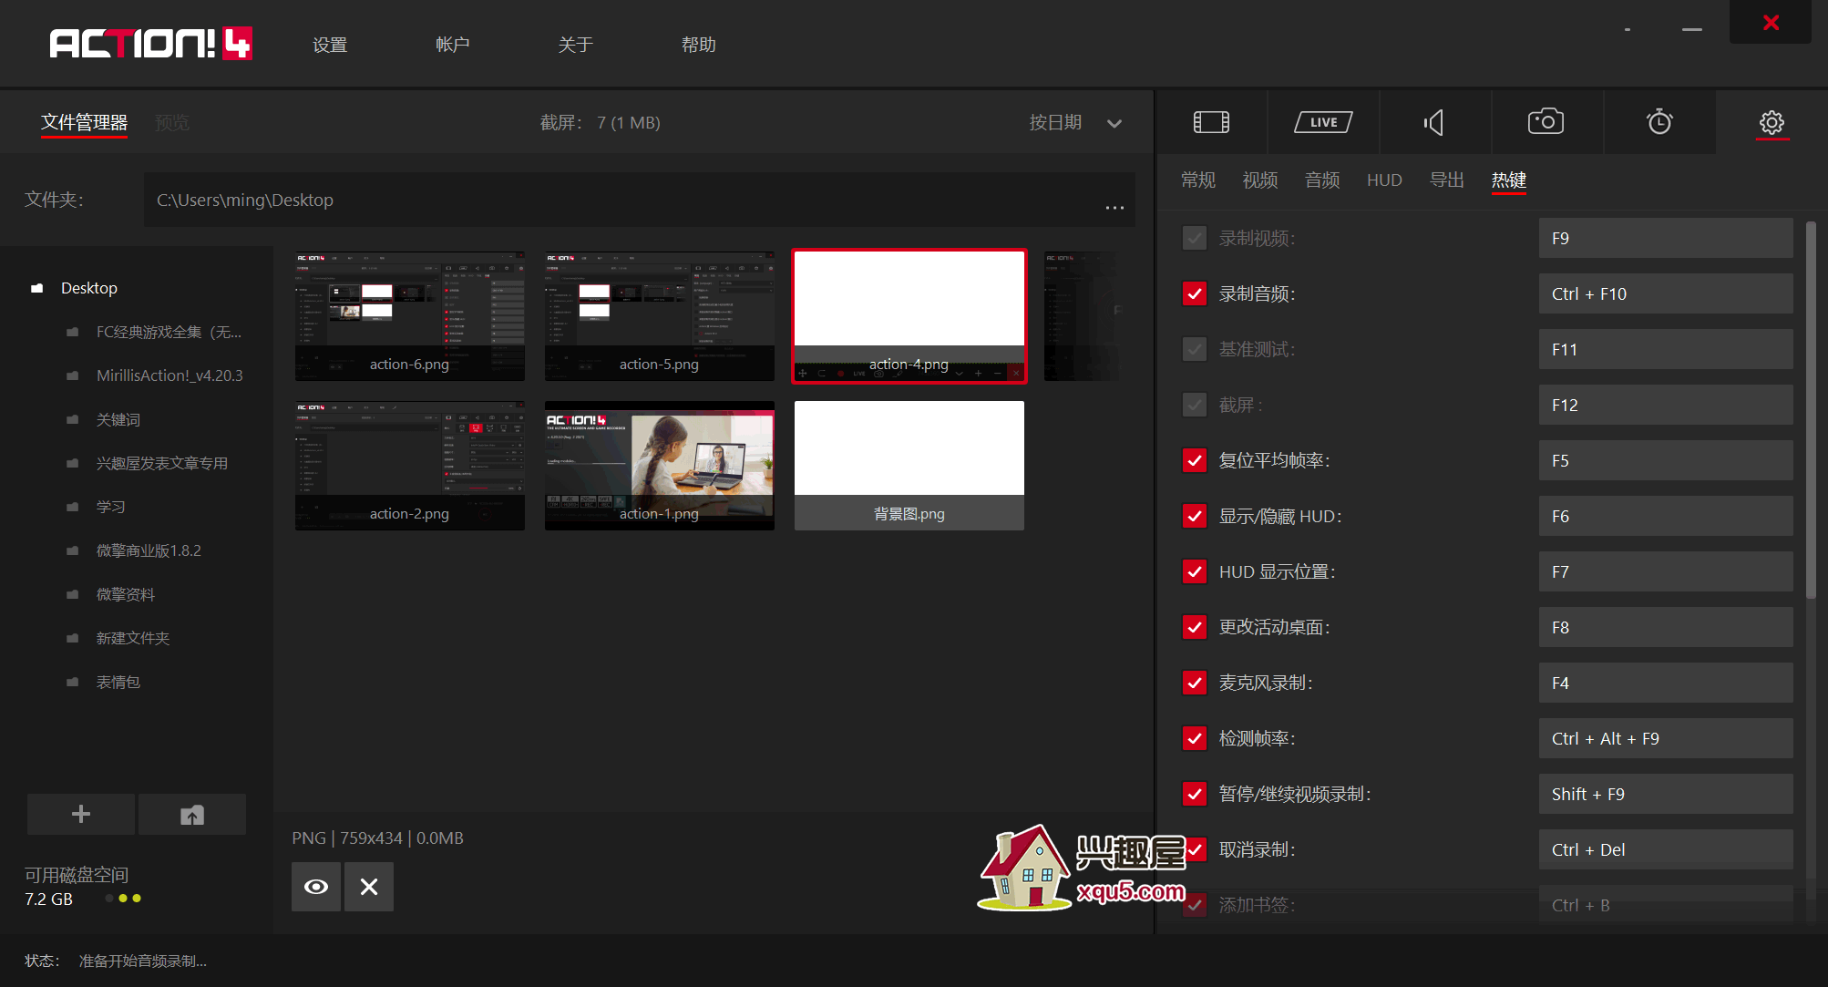Click the 录制视频 hotkey field F9
This screenshot has width=1828, height=987.
point(1666,238)
